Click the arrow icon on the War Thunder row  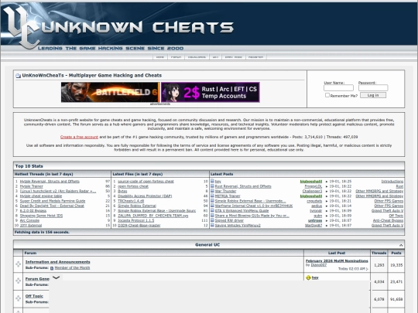coord(327,191)
